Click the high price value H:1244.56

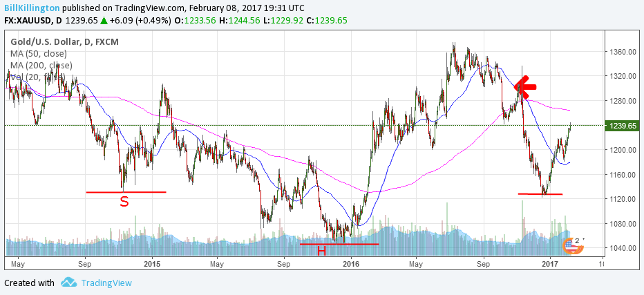tap(240, 21)
